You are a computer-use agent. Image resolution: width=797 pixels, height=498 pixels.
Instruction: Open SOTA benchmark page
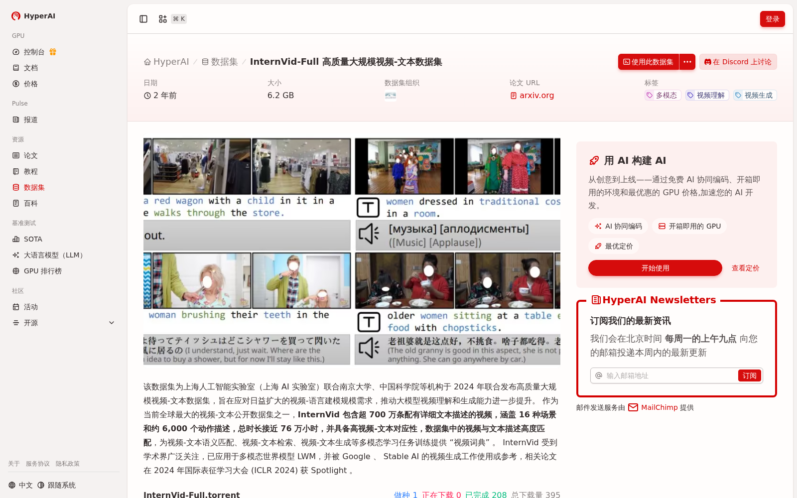pos(64,239)
